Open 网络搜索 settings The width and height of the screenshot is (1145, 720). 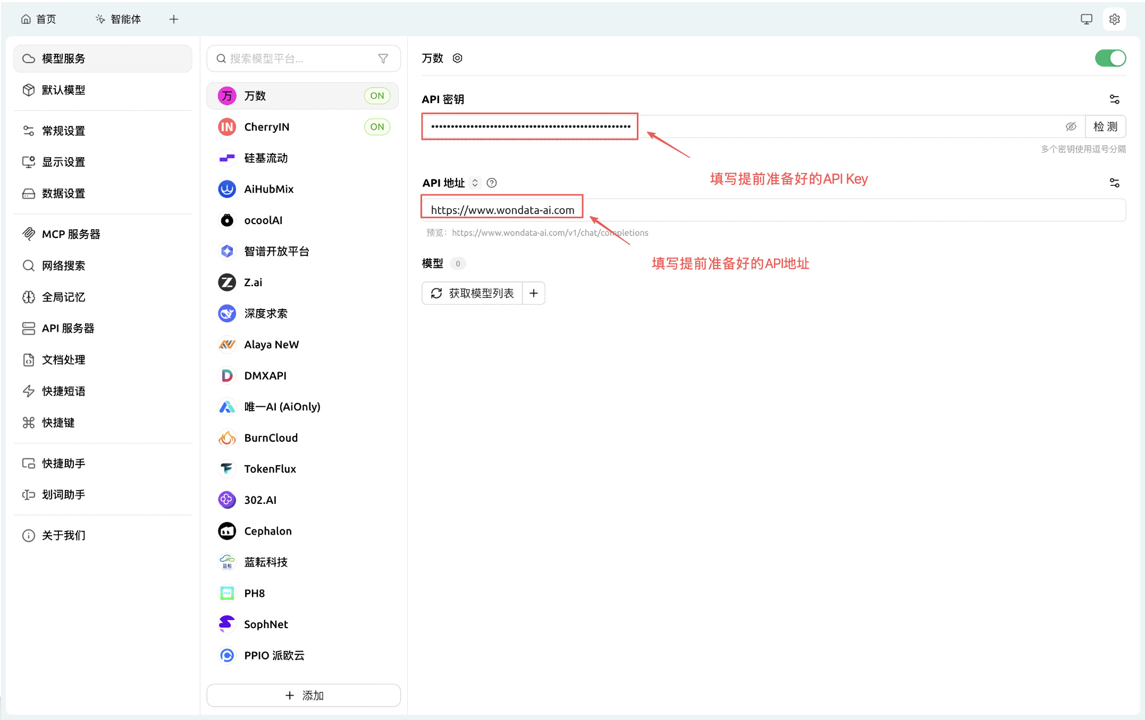(103, 265)
